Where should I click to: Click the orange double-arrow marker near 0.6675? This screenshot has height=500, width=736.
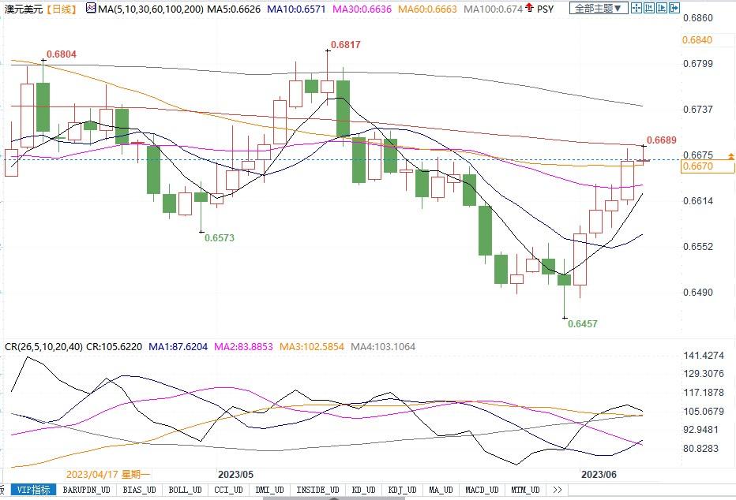click(731, 155)
